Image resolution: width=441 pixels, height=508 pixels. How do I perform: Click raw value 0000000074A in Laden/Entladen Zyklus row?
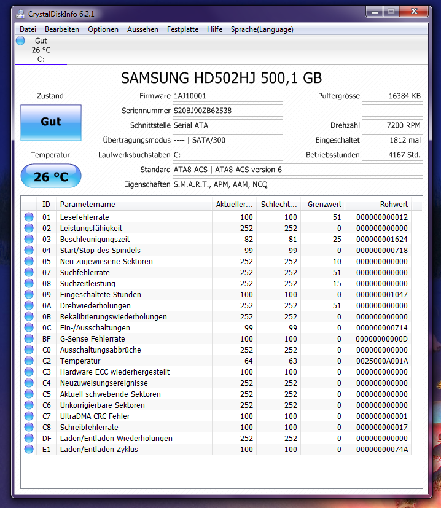tap(382, 449)
